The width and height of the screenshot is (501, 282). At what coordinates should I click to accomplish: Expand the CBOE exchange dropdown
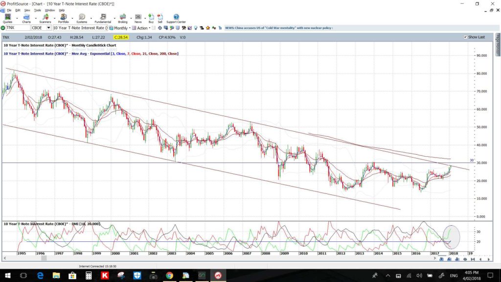coord(48,28)
